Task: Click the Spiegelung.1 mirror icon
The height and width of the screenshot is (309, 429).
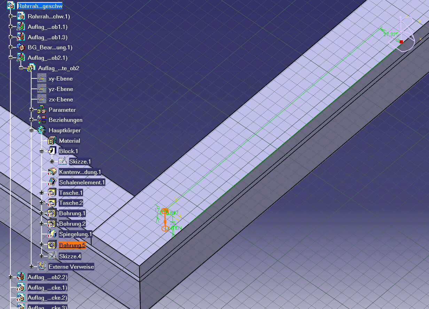Action: click(52, 234)
